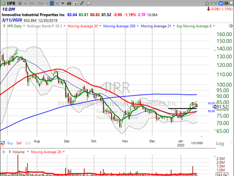Click the IIPR Daily label
This screenshot has width=234, height=176.
14,26
